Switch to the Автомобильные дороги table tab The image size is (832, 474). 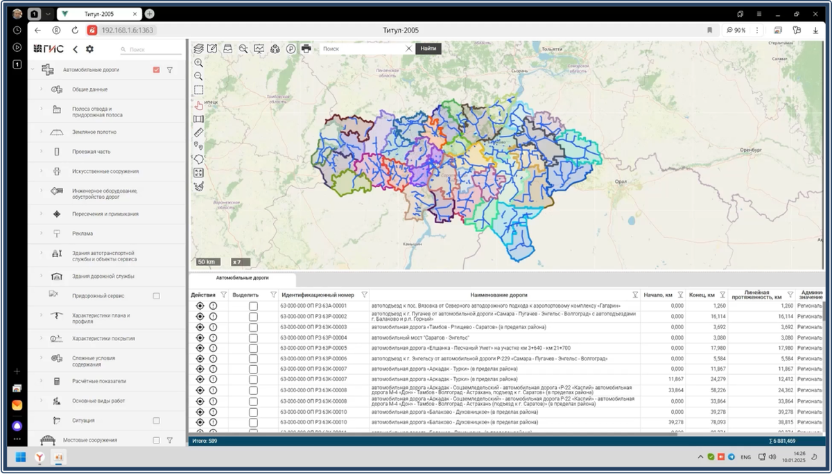tap(242, 278)
